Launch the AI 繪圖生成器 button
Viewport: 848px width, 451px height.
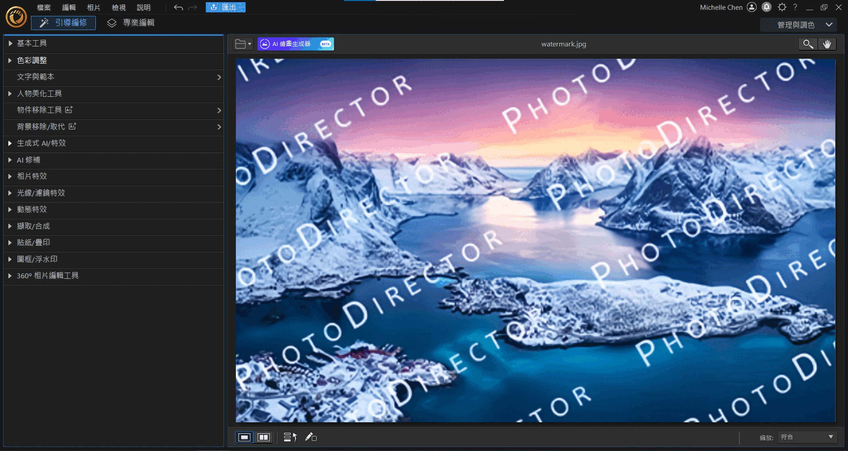[x=295, y=44]
